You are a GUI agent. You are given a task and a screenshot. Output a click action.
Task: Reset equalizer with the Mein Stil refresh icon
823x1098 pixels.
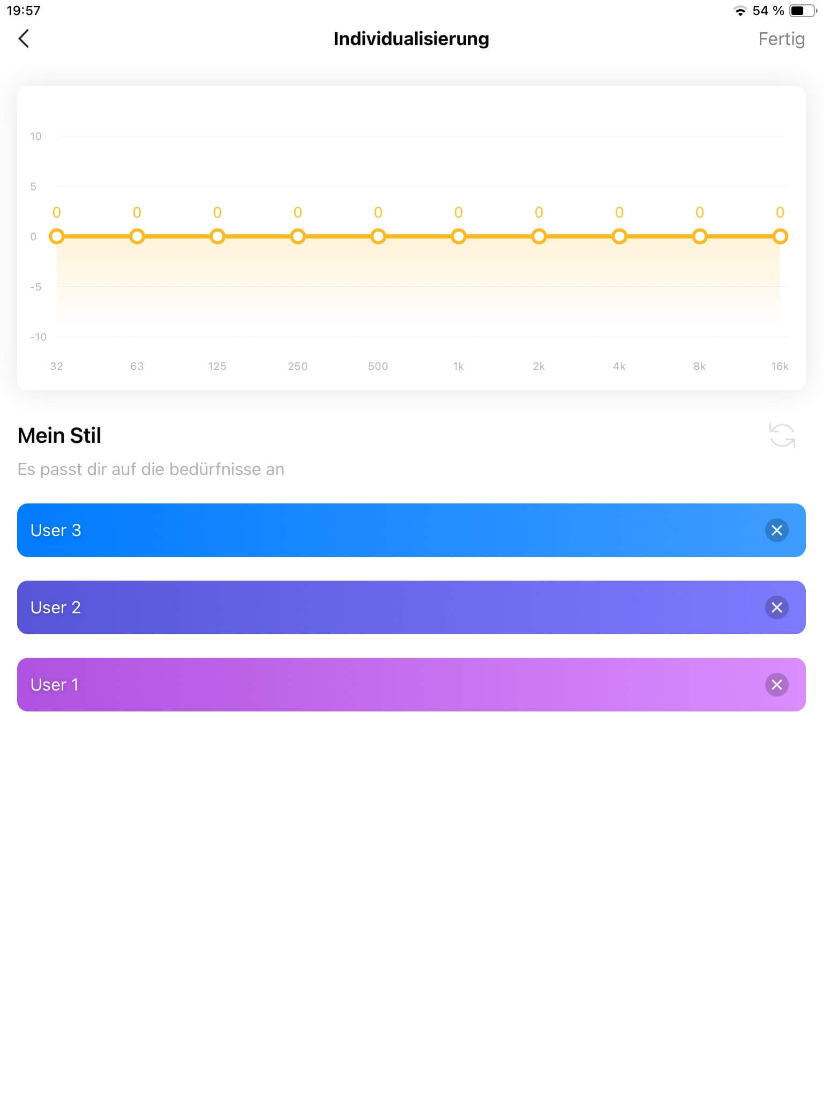point(782,435)
